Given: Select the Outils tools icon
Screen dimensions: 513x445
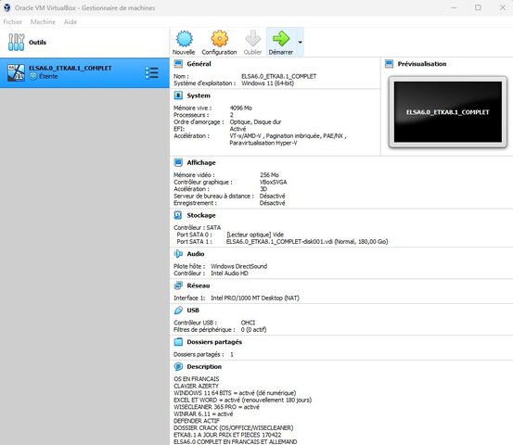Looking at the screenshot, I should [x=16, y=42].
